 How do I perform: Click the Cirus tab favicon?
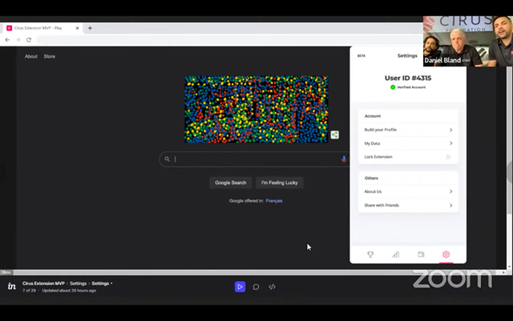(x=9, y=28)
